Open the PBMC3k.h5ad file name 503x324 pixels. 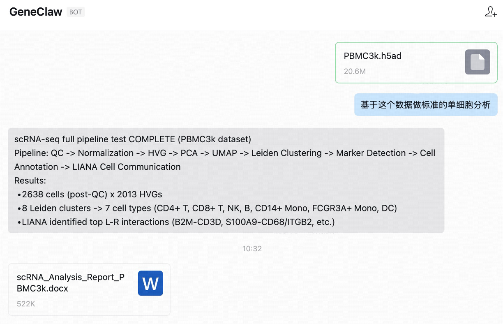click(x=372, y=56)
